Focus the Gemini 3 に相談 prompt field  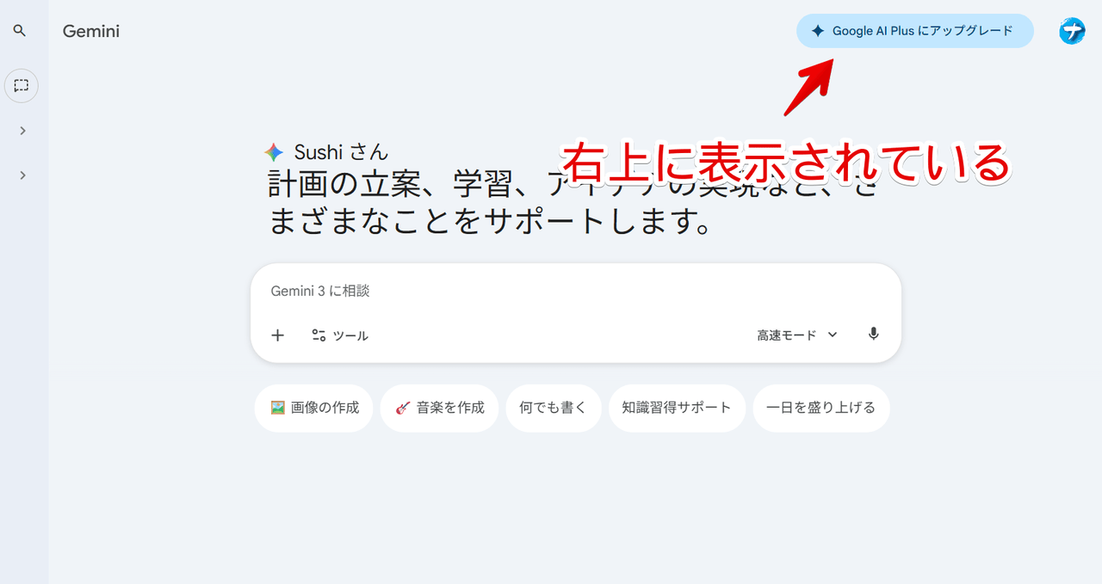pyautogui.click(x=575, y=291)
